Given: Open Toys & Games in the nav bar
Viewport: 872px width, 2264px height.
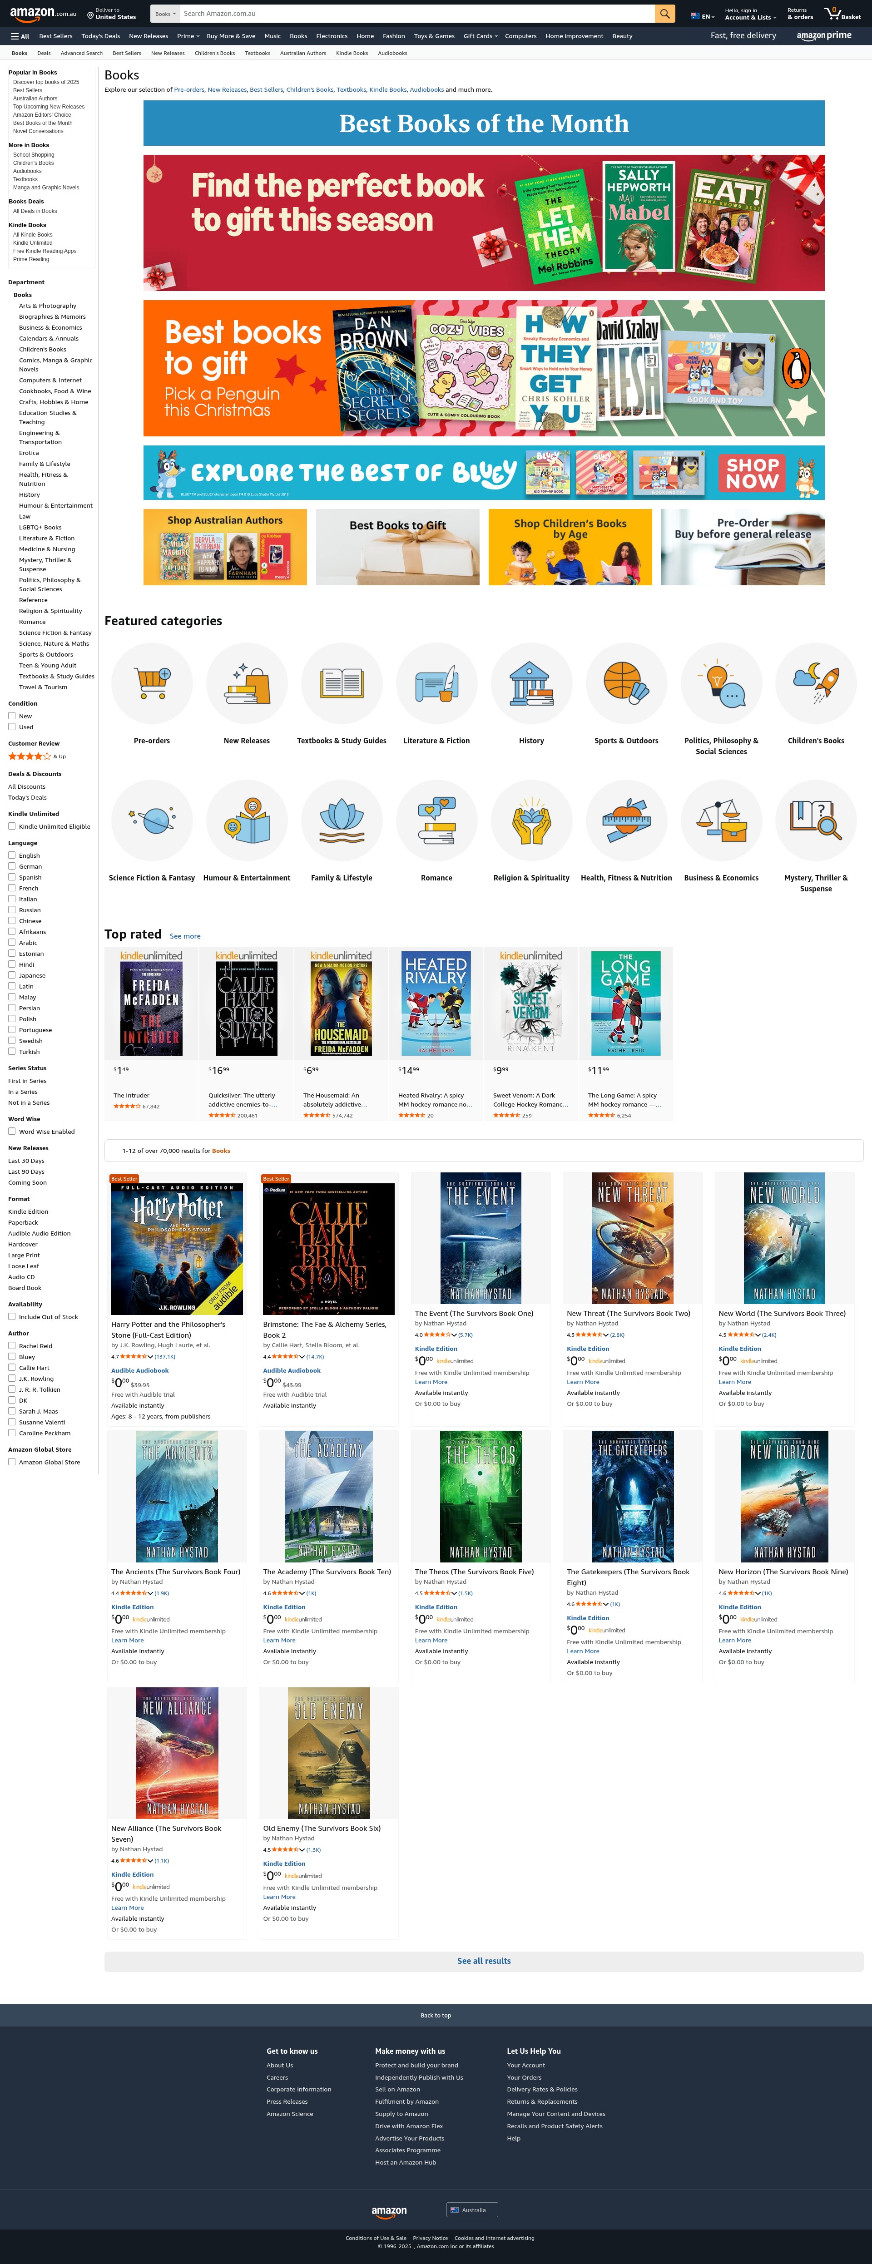Looking at the screenshot, I should [434, 36].
